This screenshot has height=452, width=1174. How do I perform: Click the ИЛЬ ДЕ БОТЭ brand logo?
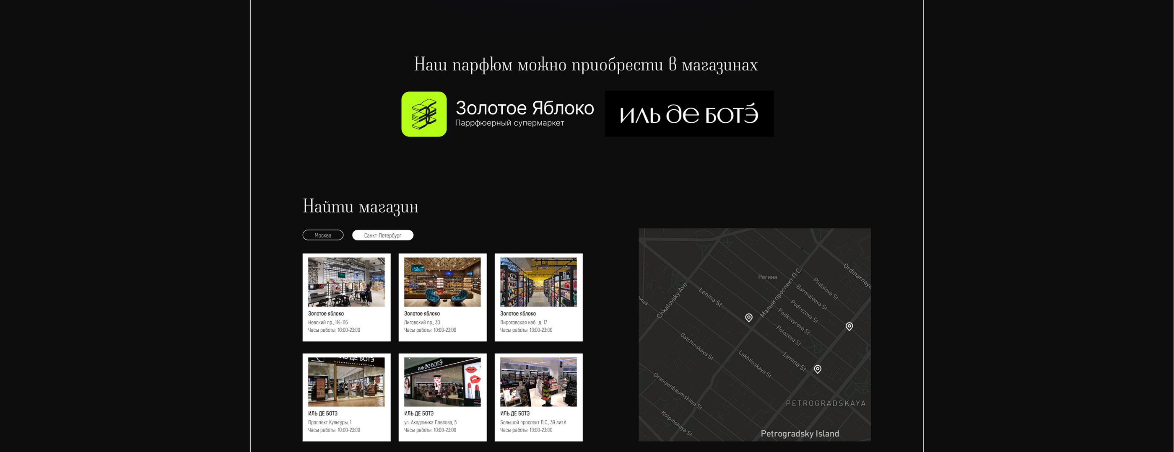[688, 114]
